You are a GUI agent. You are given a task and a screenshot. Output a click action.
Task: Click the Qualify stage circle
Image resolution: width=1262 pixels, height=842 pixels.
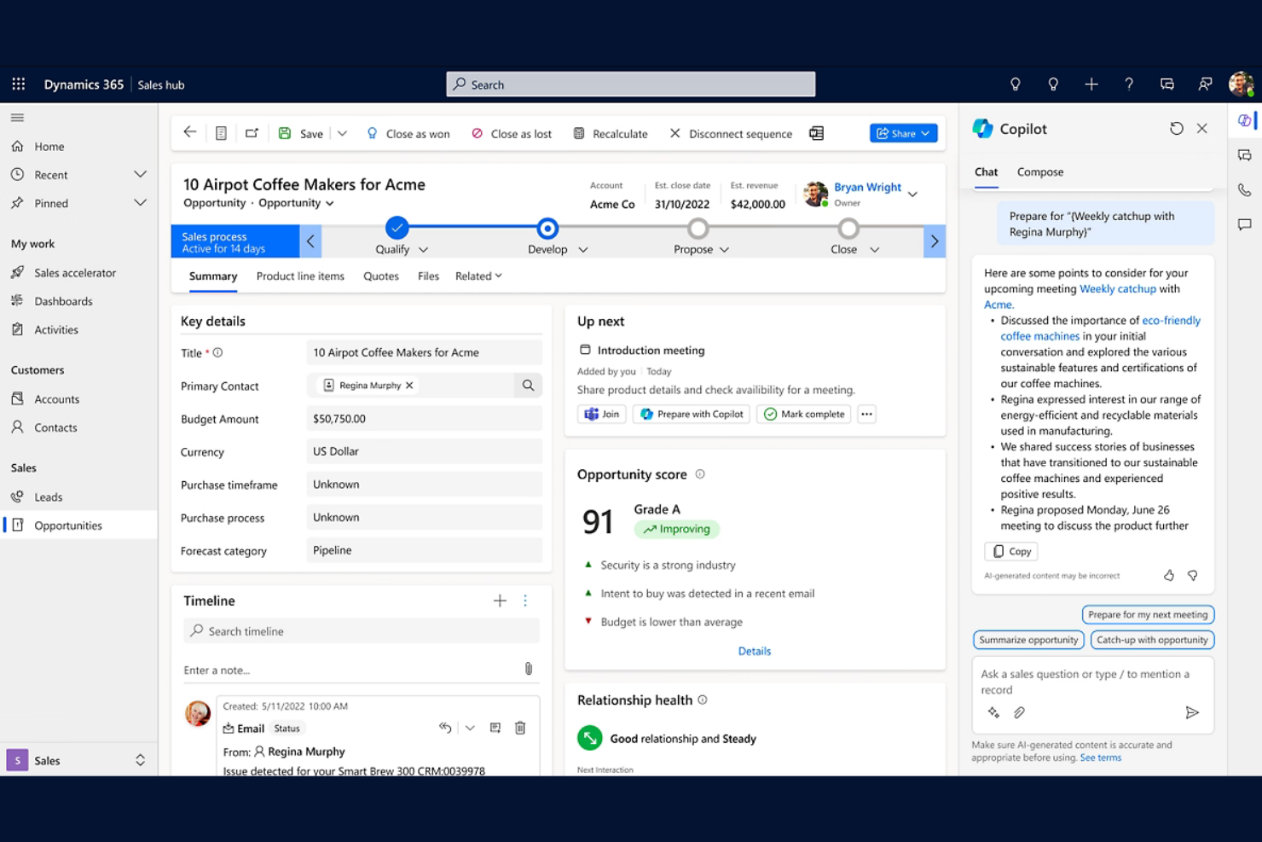[397, 228]
